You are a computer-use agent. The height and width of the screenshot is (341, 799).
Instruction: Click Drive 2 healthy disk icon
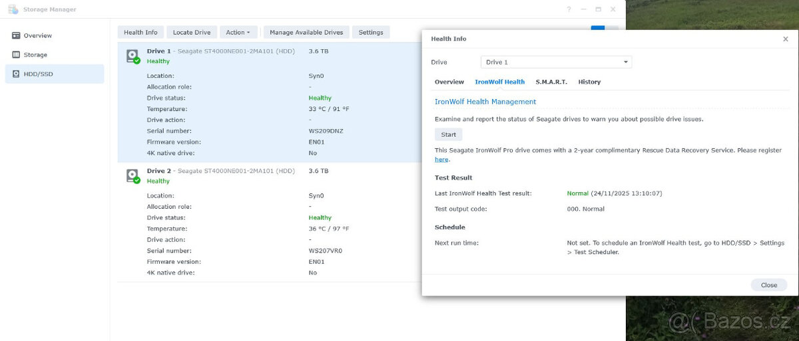pyautogui.click(x=133, y=176)
